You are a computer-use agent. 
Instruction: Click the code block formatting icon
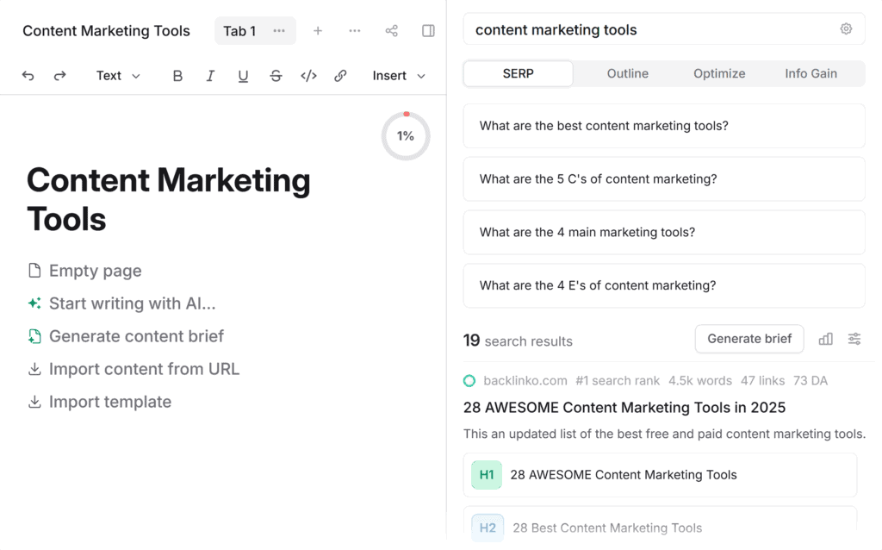tap(308, 76)
